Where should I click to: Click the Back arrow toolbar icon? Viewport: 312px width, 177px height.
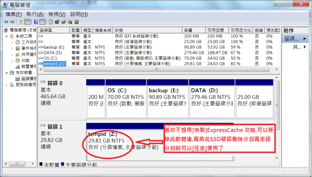click(x=6, y=22)
